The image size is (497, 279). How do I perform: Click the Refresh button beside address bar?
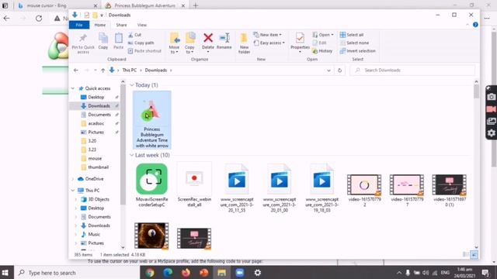pyautogui.click(x=339, y=71)
